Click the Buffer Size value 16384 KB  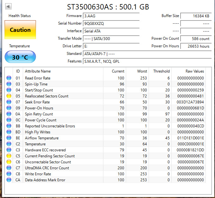click(x=196, y=16)
